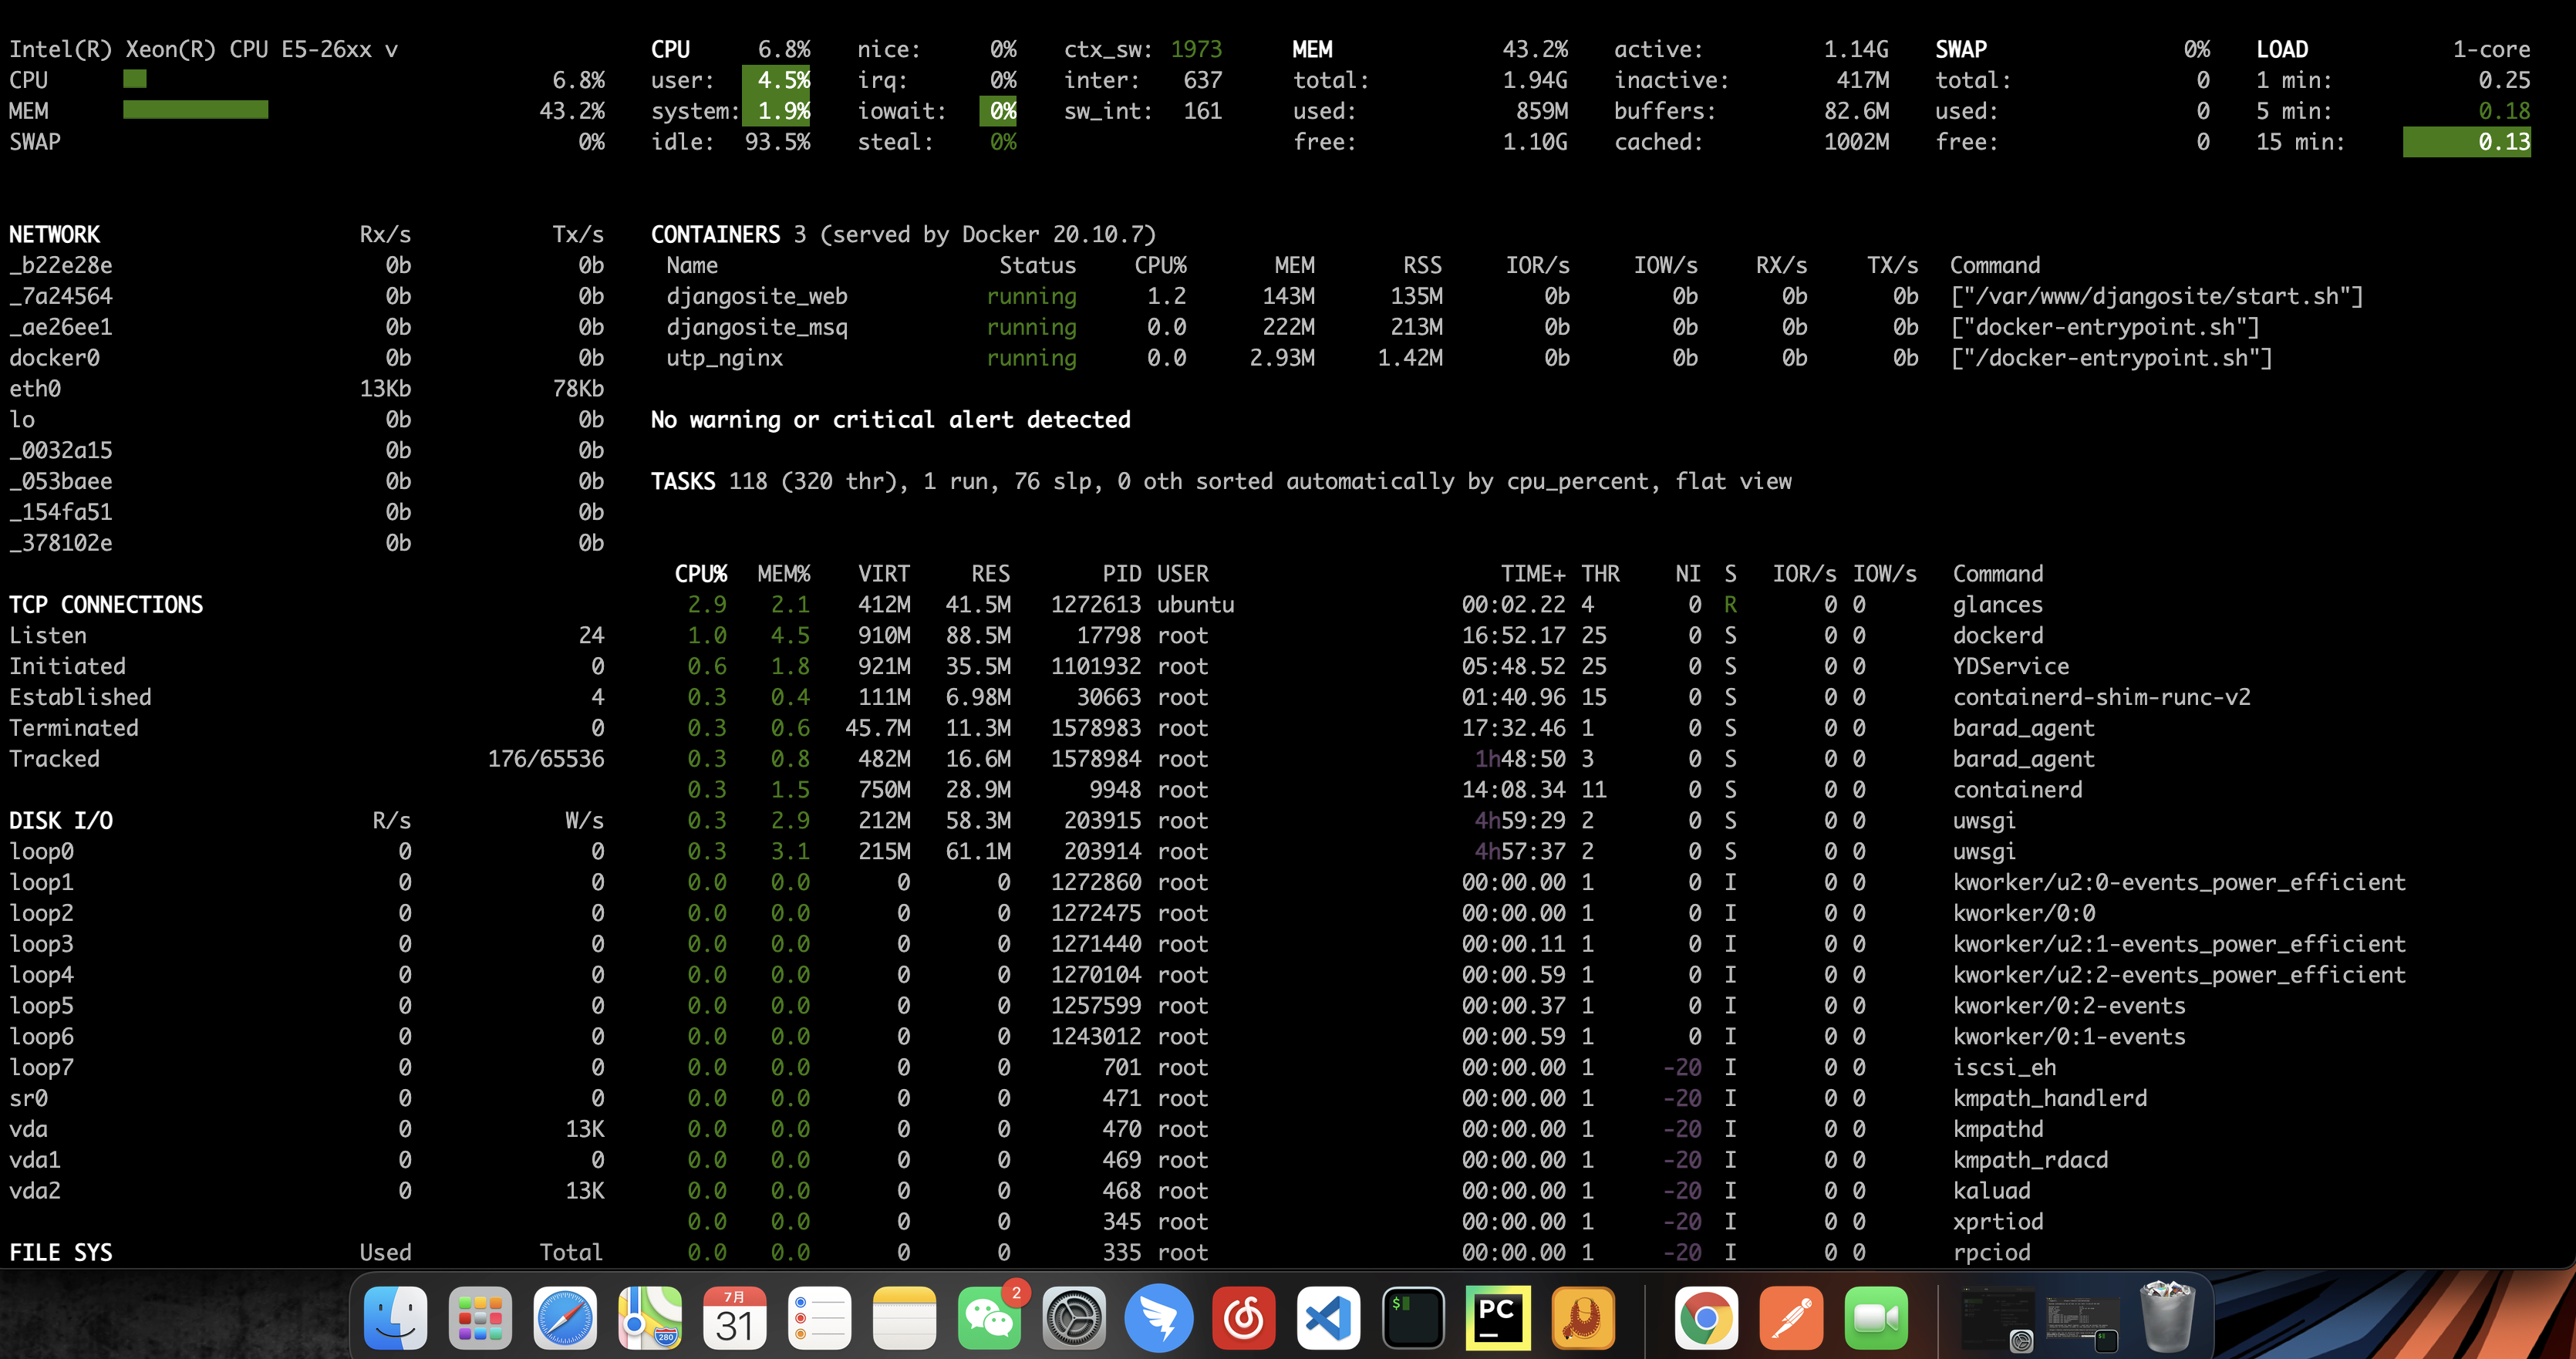The width and height of the screenshot is (2576, 1359).
Task: Click the djangosite_web container name
Action: coord(756,296)
